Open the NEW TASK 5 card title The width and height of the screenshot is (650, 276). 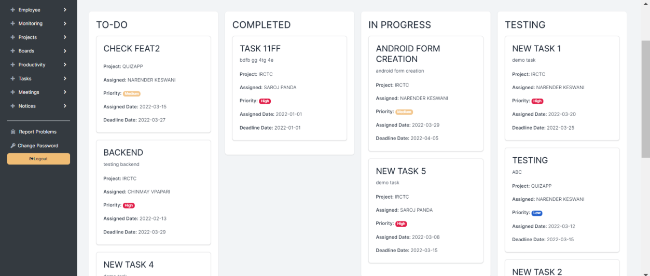[x=401, y=171]
